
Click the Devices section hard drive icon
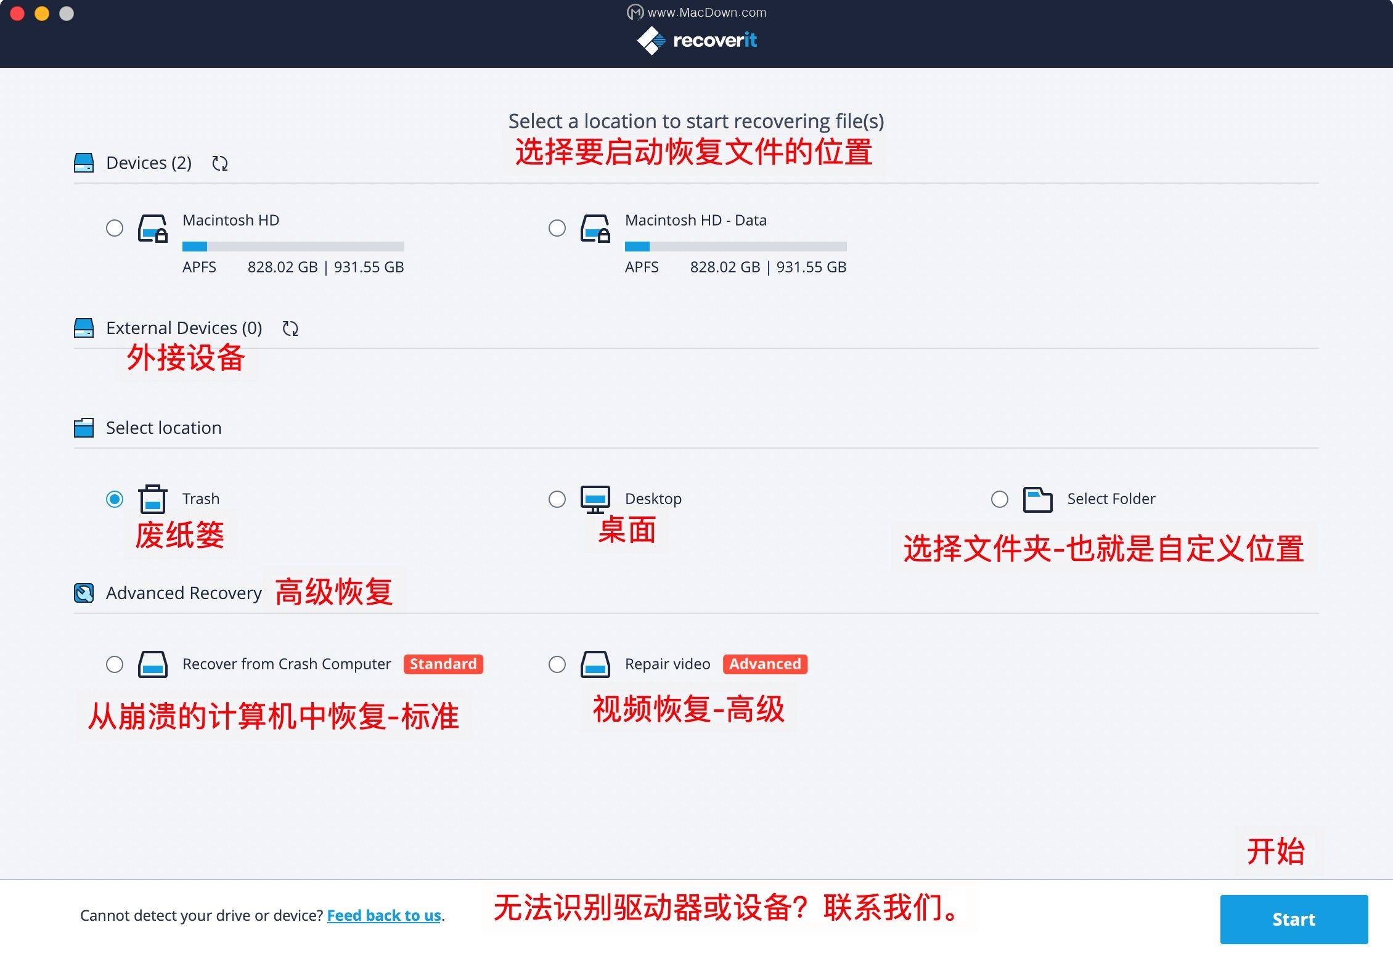coord(83,162)
